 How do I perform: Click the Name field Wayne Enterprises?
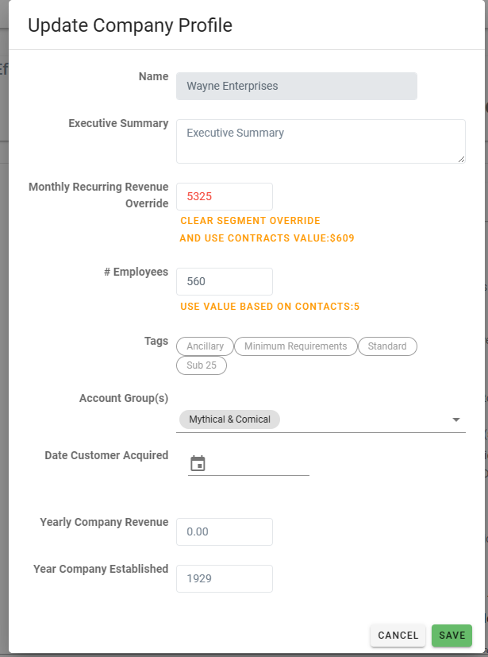[x=296, y=86]
